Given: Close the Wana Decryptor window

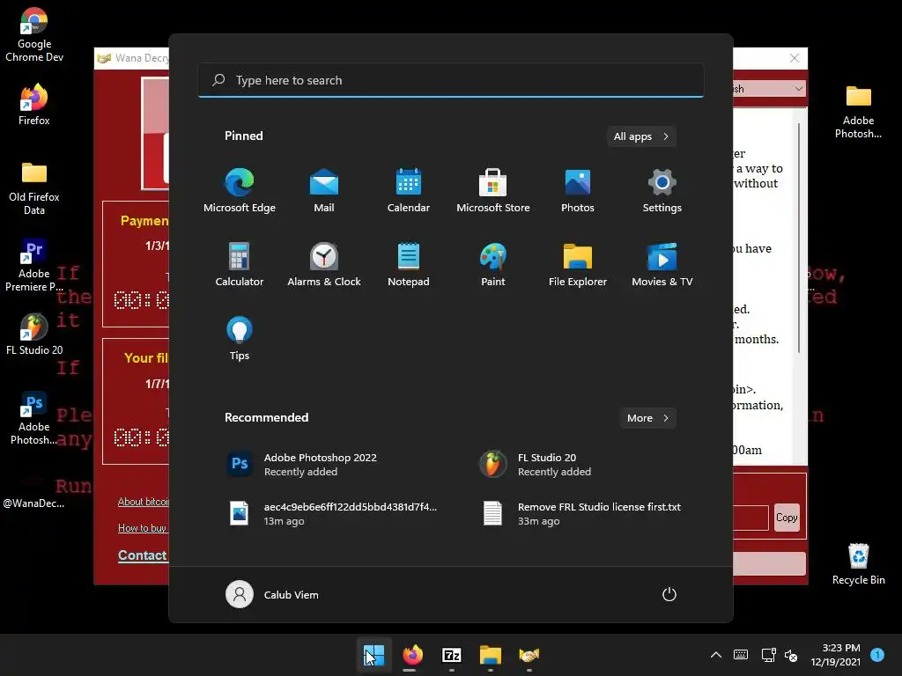Looking at the screenshot, I should 795,58.
